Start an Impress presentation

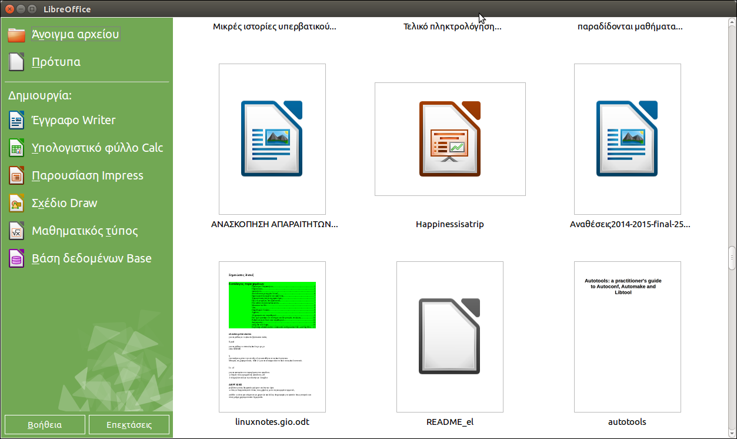pyautogui.click(x=88, y=175)
